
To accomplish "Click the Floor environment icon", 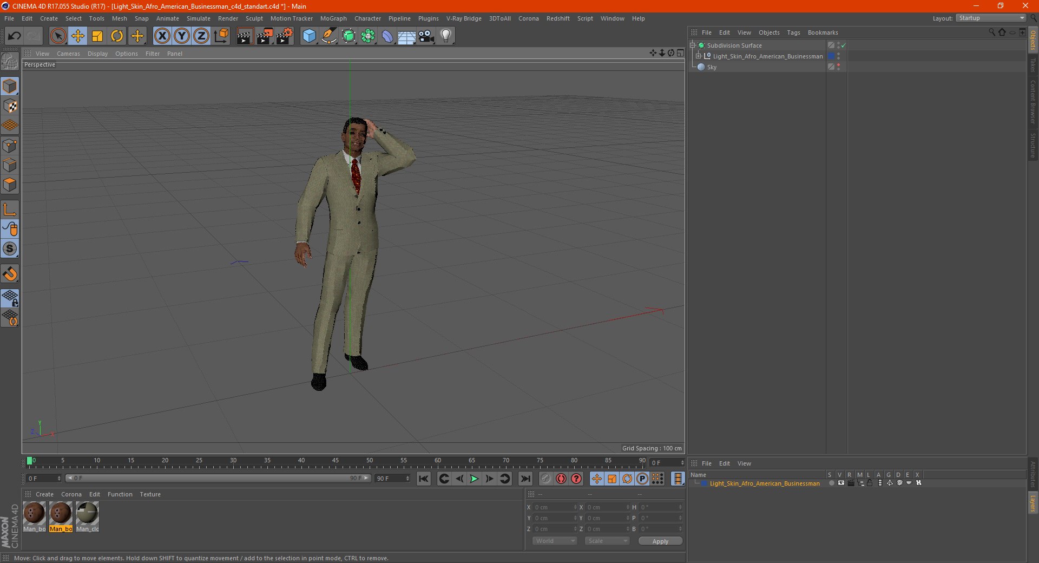I will [x=406, y=36].
